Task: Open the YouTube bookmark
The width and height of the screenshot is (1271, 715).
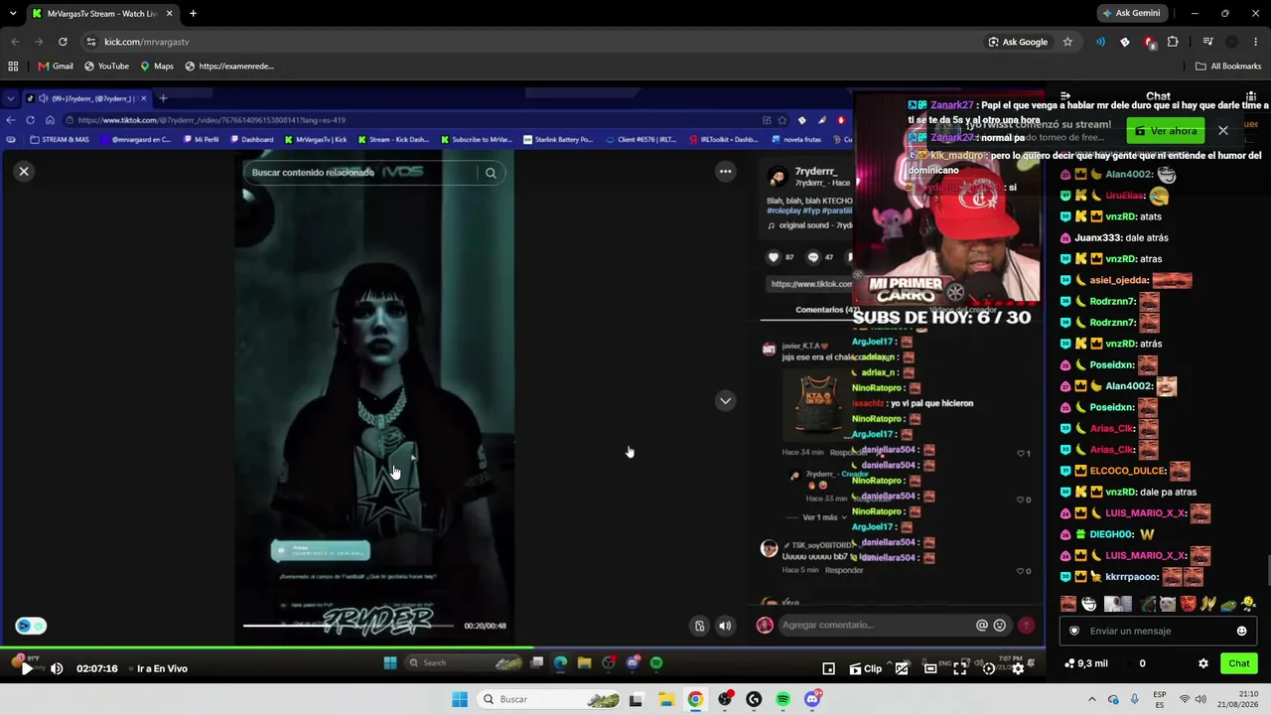Action: point(106,67)
